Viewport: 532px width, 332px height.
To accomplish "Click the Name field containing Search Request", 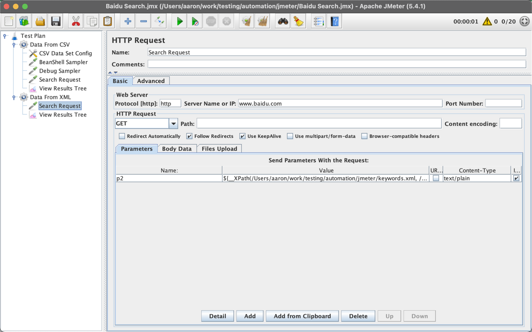I will (337, 52).
